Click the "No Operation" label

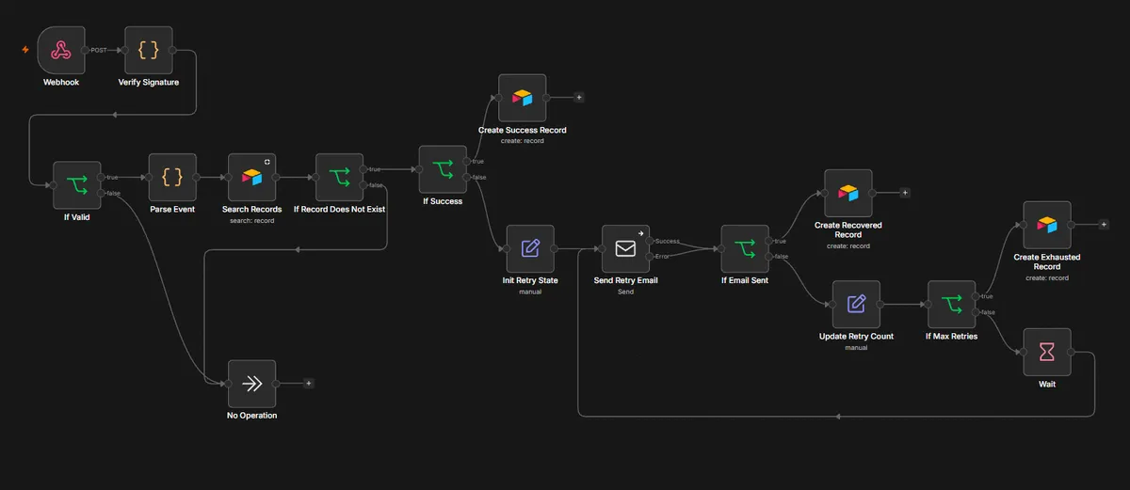(251, 416)
